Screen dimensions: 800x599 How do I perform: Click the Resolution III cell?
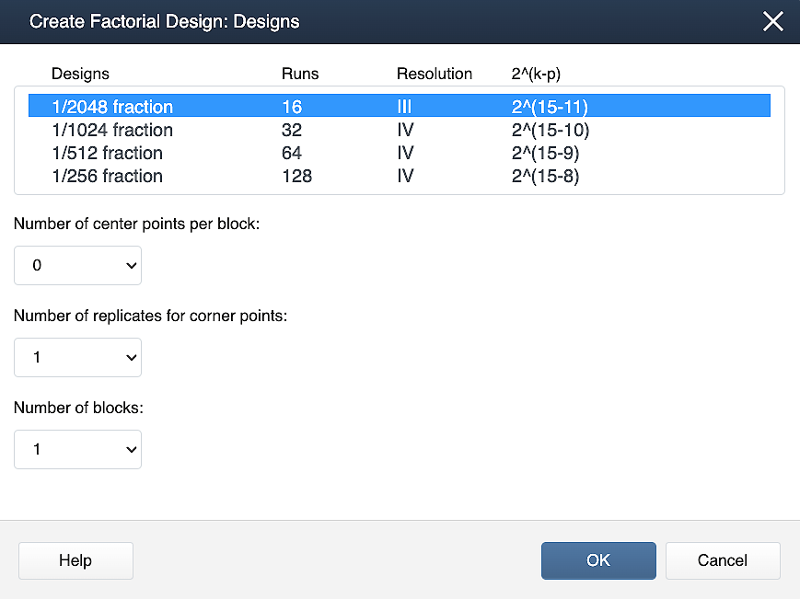tap(404, 108)
